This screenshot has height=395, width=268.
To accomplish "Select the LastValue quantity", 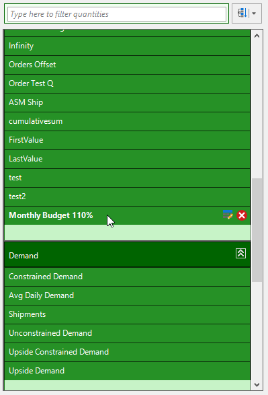I will [127, 159].
